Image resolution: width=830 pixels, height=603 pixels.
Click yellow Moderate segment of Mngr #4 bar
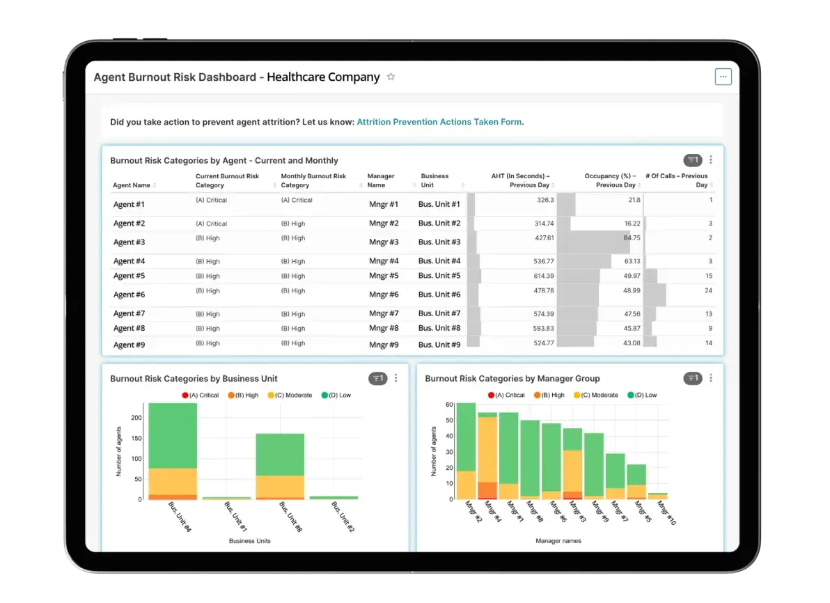487,450
